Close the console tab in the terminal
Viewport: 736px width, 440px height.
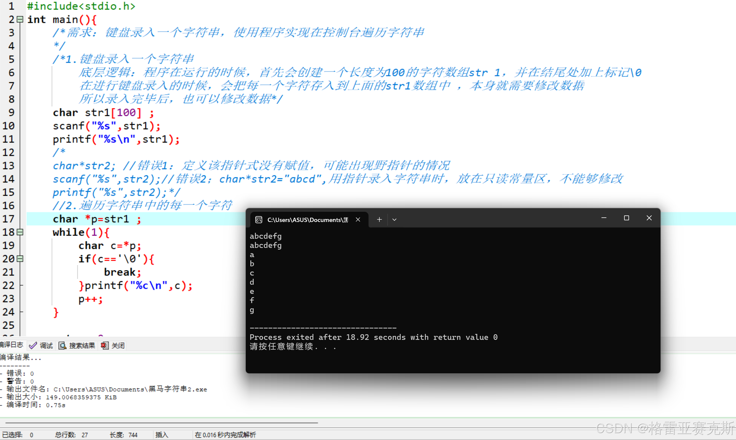358,220
